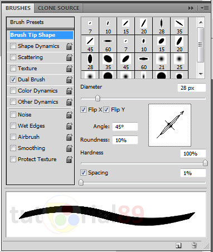Toggle the lock icon beside Scattering
Viewport: 213px width, 252px height.
(69, 57)
